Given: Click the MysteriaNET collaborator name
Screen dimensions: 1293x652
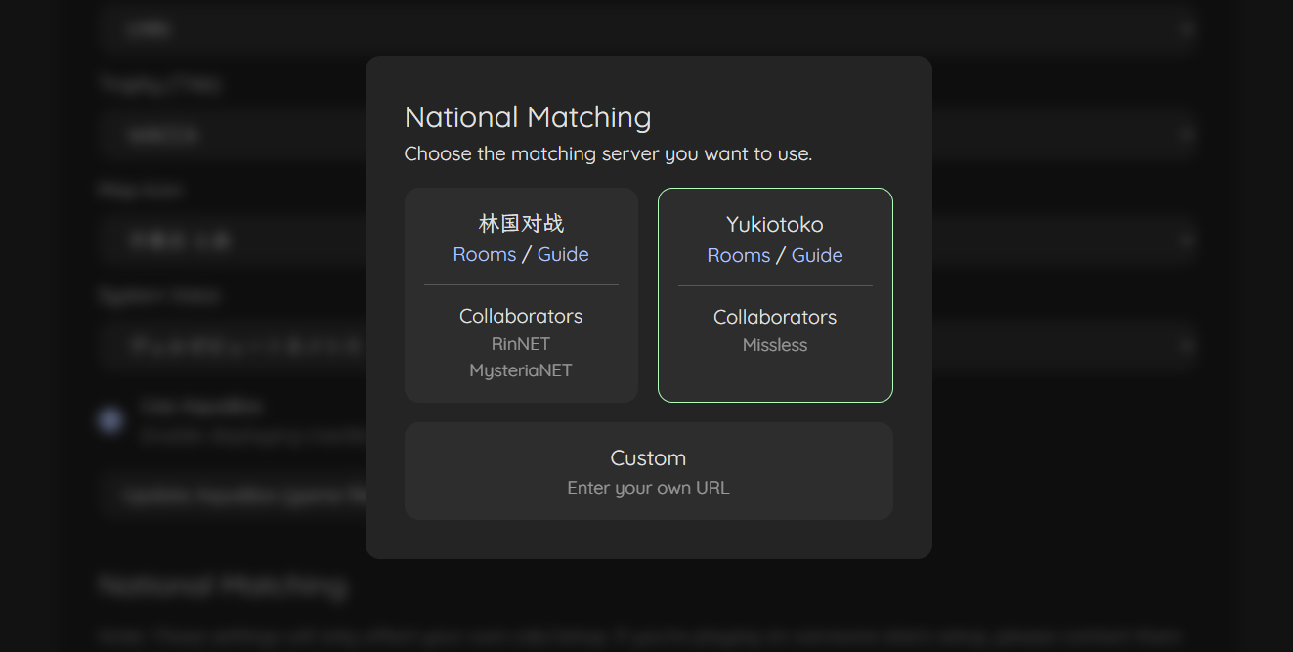Looking at the screenshot, I should (x=521, y=370).
